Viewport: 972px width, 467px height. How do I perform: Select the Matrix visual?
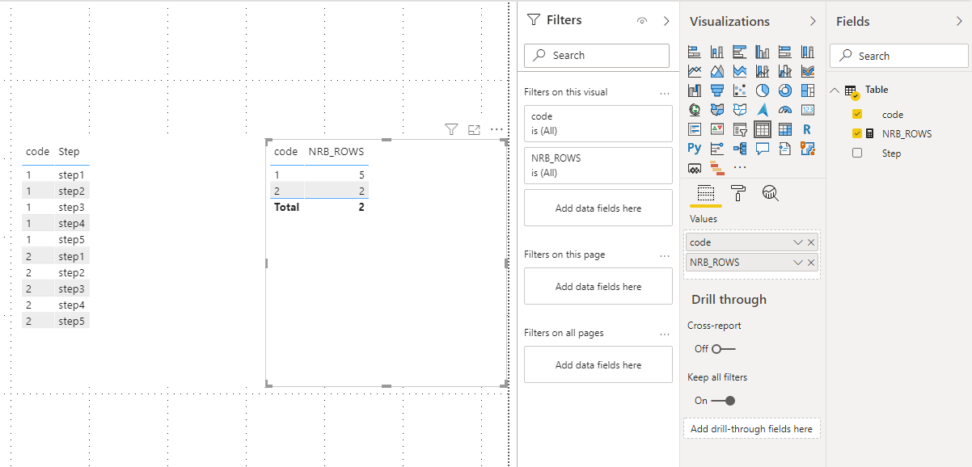pos(784,129)
